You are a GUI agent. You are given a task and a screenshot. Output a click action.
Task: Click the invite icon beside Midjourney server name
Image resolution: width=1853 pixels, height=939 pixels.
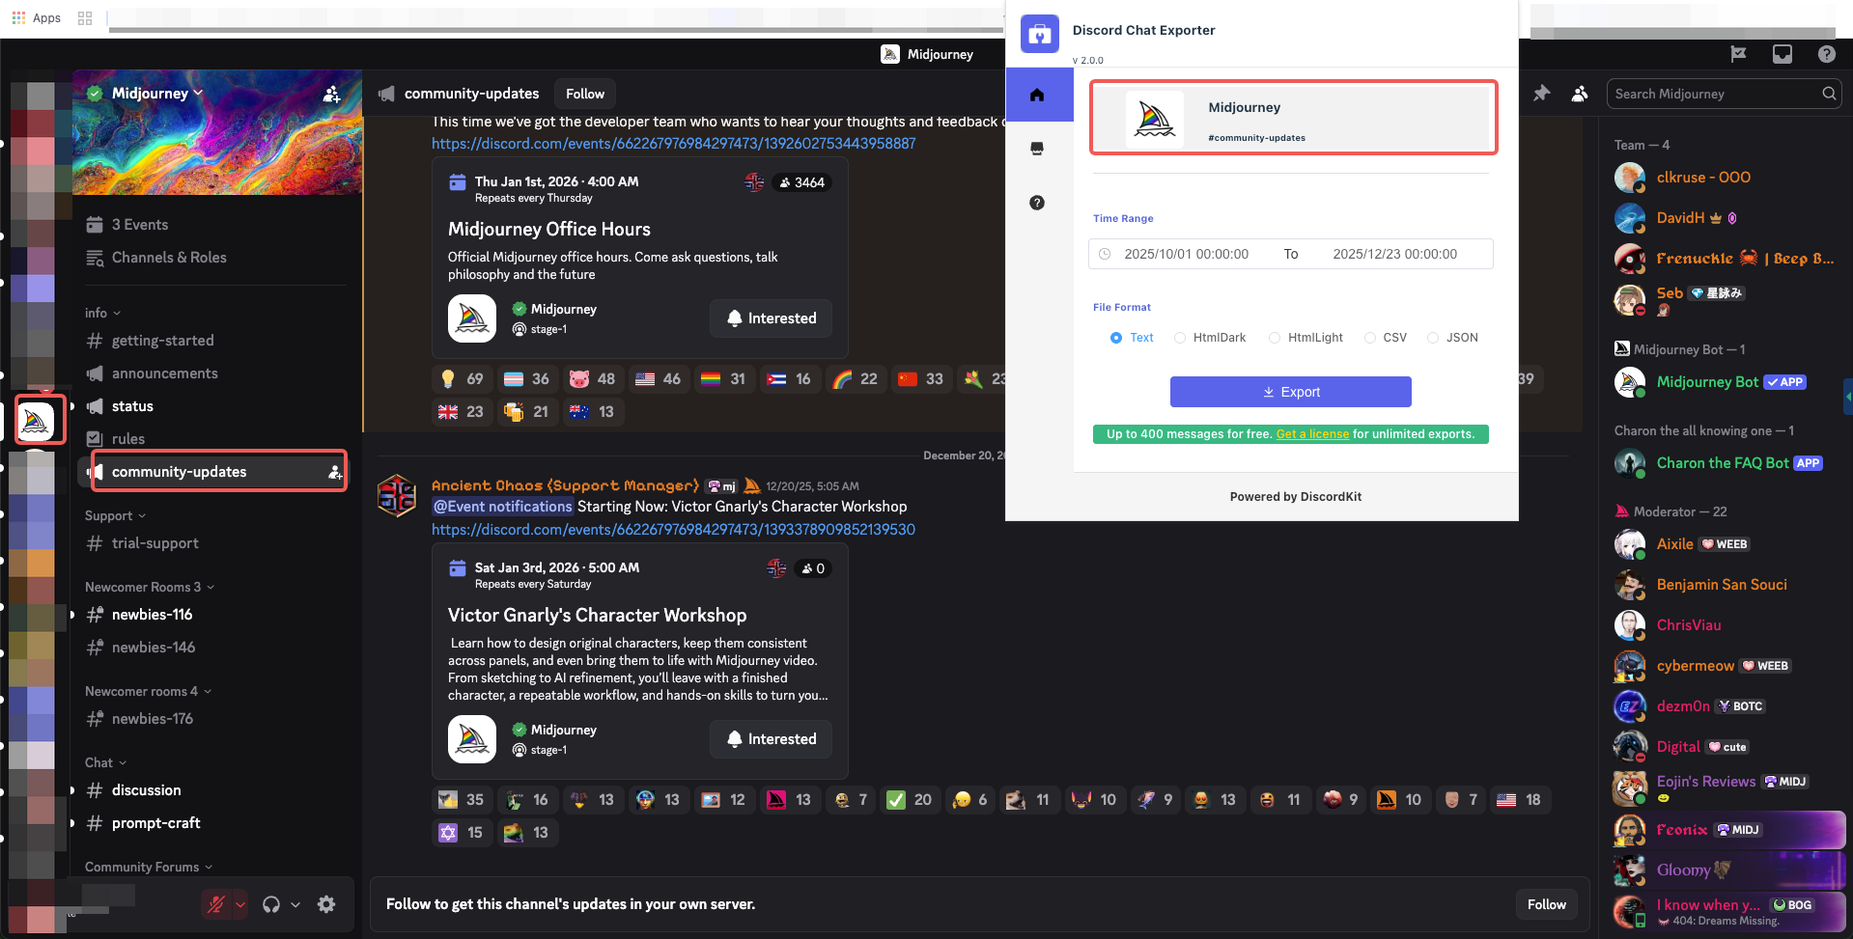point(331,94)
